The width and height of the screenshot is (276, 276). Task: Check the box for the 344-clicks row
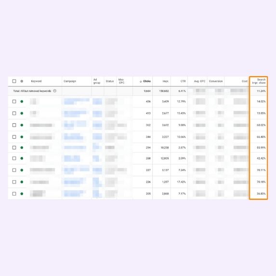tap(14, 137)
